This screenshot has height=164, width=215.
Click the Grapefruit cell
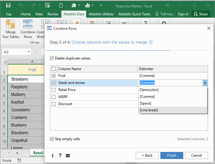pyautogui.click(x=26, y=140)
